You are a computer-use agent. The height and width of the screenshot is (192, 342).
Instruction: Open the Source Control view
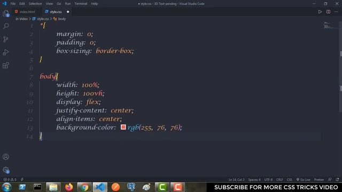(x=6, y=39)
